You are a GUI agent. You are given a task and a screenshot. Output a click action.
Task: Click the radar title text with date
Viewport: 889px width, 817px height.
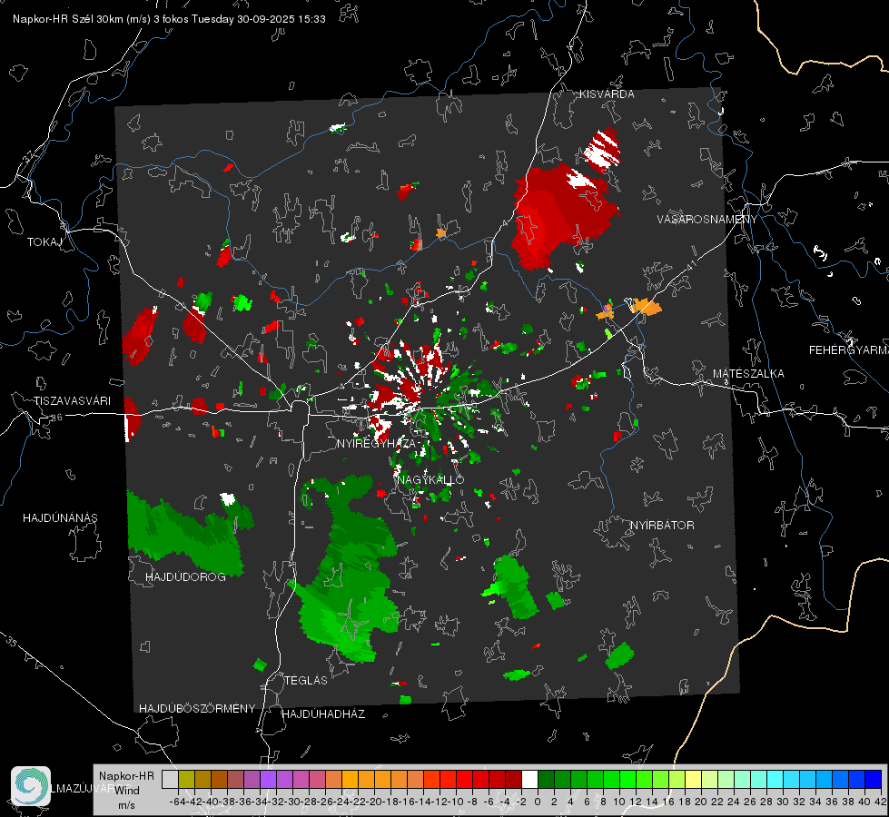[169, 19]
